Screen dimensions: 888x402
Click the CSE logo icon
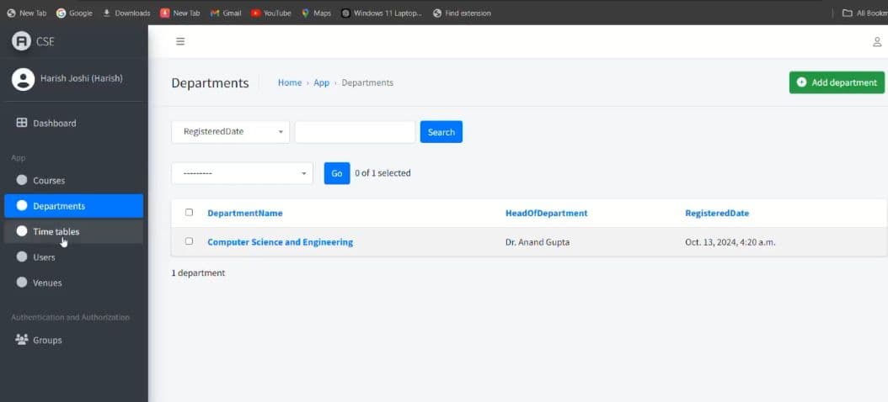coord(21,41)
